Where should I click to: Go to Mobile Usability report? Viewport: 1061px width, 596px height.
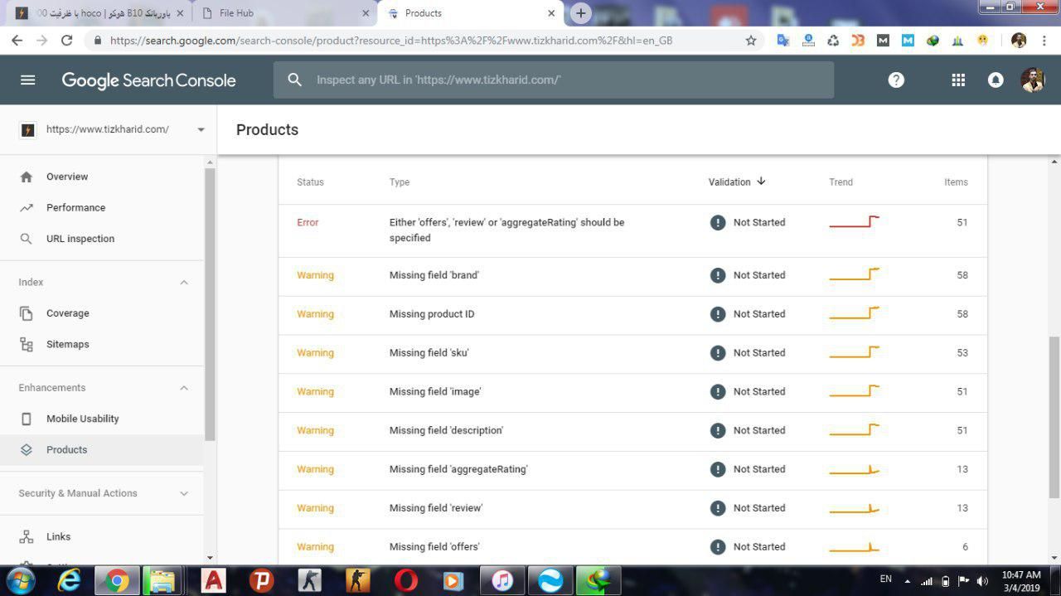[82, 419]
